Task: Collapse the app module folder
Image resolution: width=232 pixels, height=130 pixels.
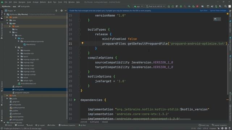Action: pyautogui.click(x=7, y=23)
